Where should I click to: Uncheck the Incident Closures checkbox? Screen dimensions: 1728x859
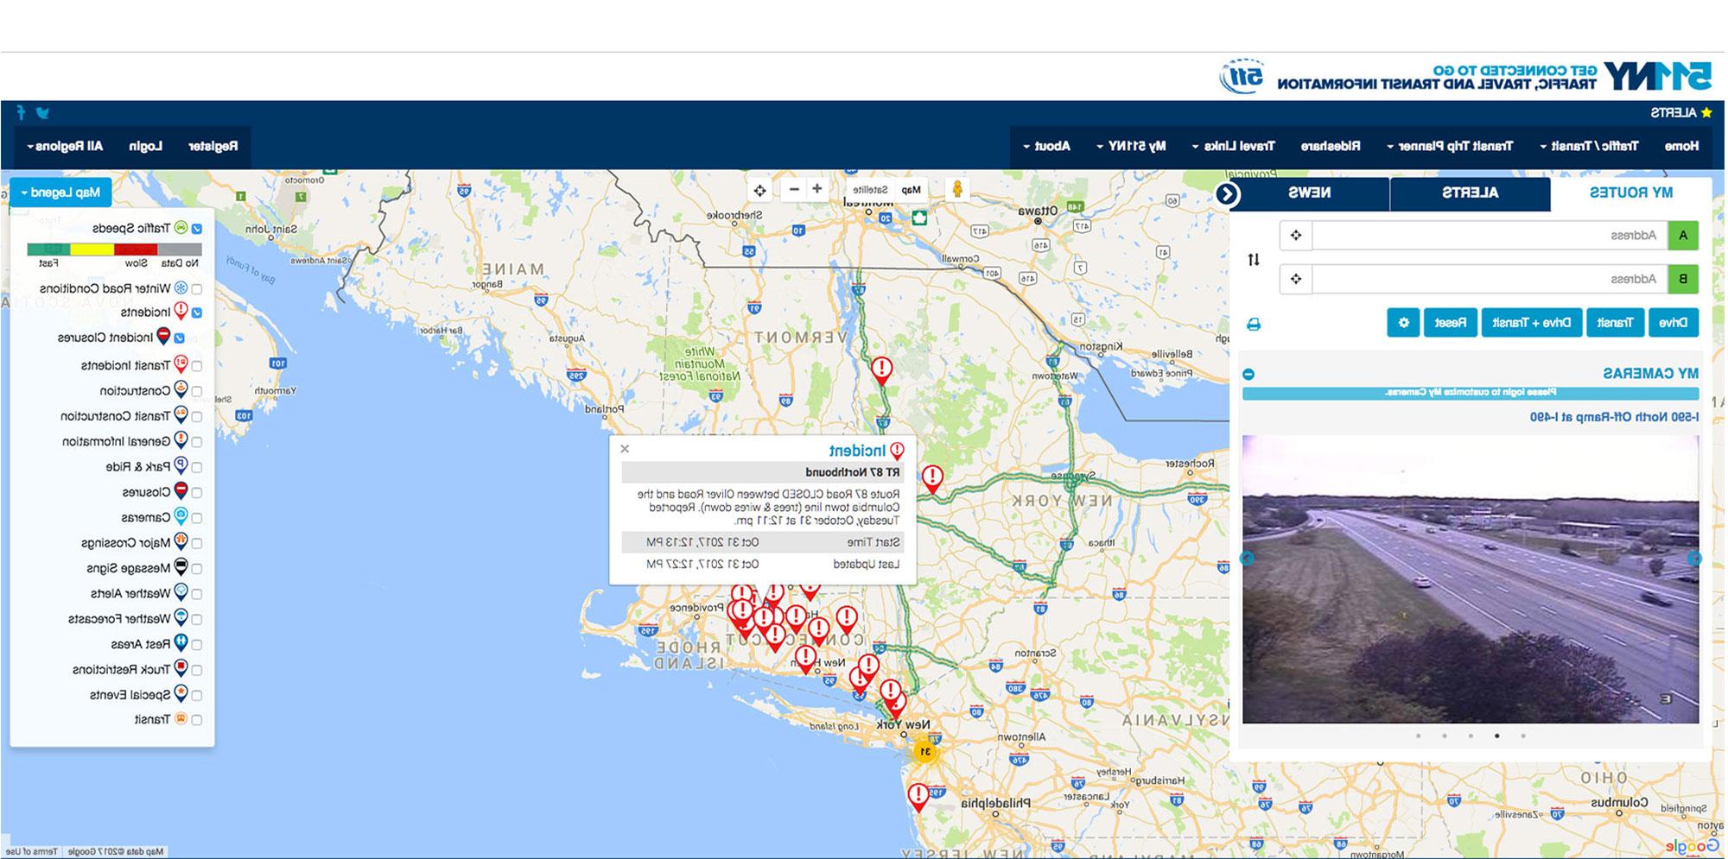(x=180, y=338)
